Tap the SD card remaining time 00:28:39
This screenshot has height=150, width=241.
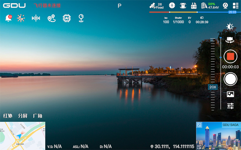(x=202, y=20)
